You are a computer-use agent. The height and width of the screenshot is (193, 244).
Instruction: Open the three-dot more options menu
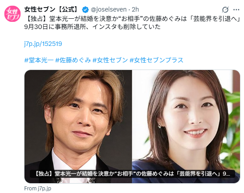(236, 10)
